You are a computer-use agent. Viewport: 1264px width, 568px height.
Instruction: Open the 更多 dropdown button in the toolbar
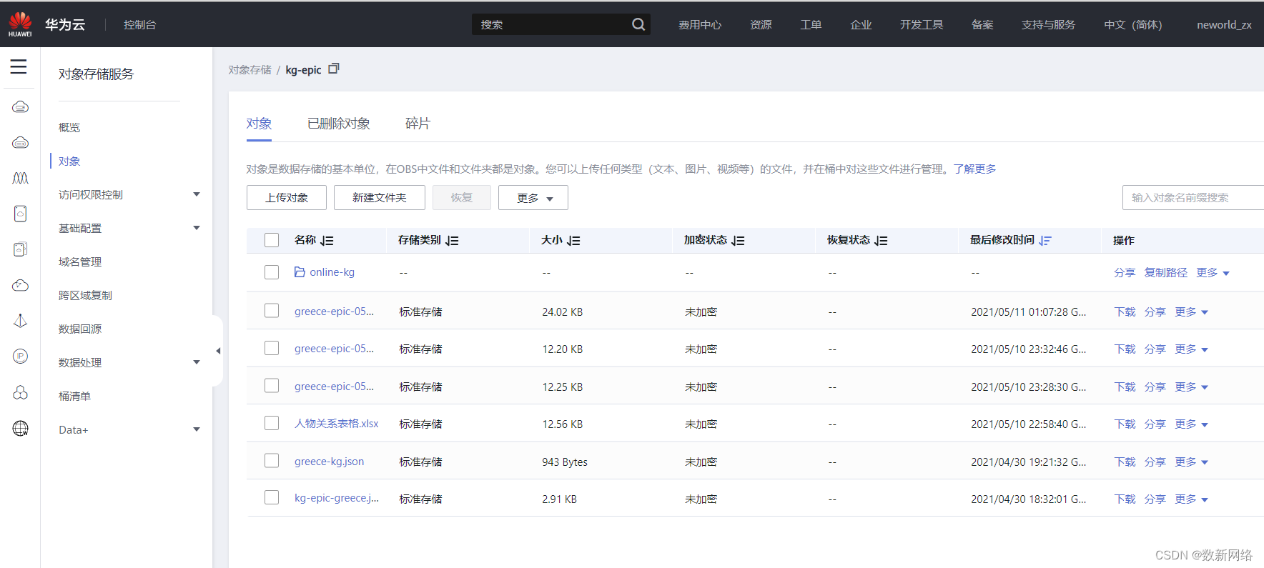pyautogui.click(x=533, y=198)
